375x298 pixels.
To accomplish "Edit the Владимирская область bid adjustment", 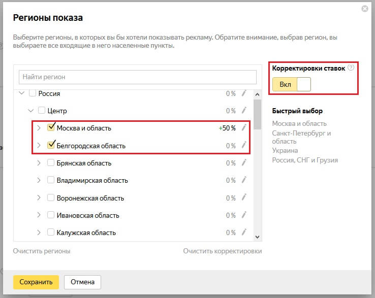I will tap(244, 180).
